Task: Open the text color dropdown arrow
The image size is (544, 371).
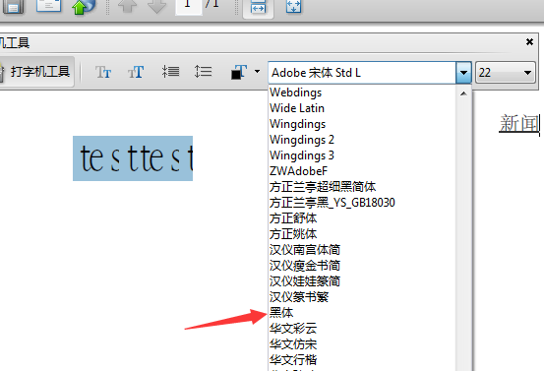Action: (x=257, y=72)
